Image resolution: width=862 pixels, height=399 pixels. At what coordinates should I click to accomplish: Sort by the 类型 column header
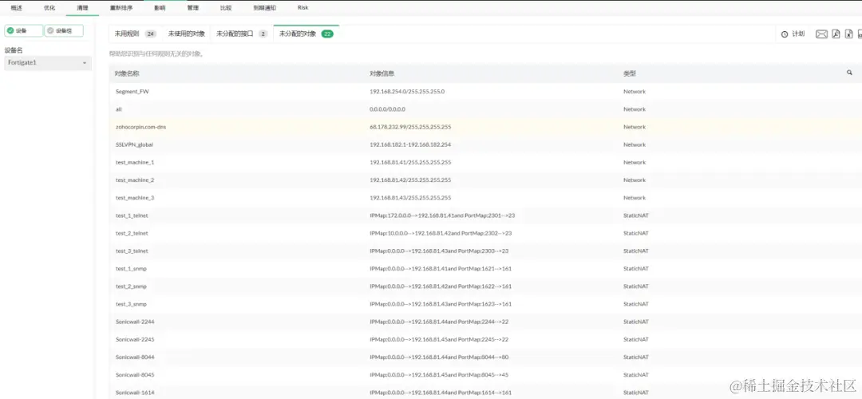630,73
